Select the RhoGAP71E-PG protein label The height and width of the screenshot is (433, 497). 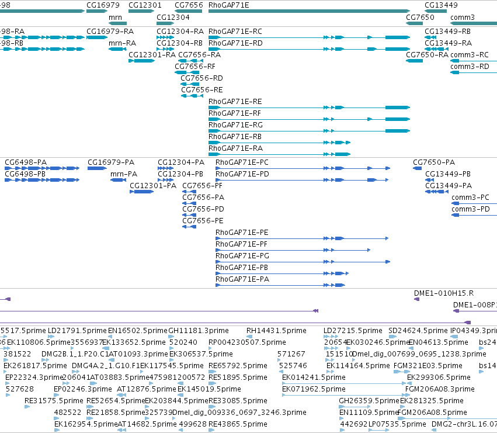[242, 256]
